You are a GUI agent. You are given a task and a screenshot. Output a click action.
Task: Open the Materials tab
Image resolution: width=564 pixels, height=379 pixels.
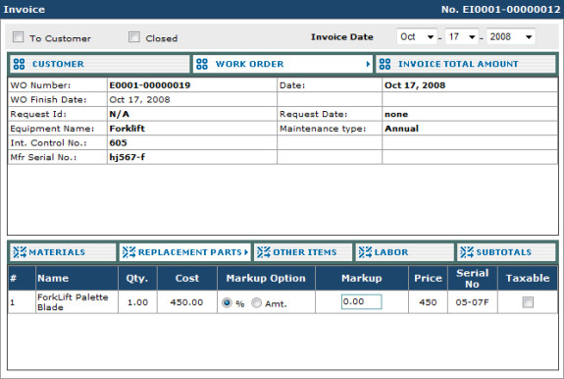63,252
